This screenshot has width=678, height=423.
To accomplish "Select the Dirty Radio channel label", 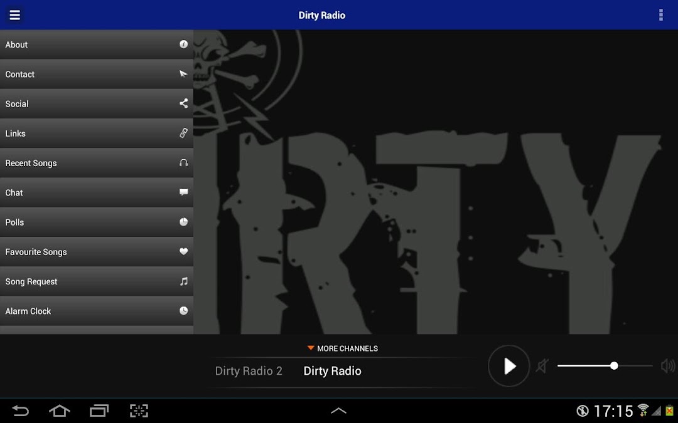I will coord(332,371).
